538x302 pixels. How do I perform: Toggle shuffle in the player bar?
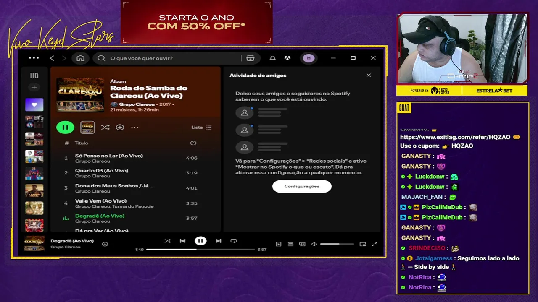pos(168,241)
